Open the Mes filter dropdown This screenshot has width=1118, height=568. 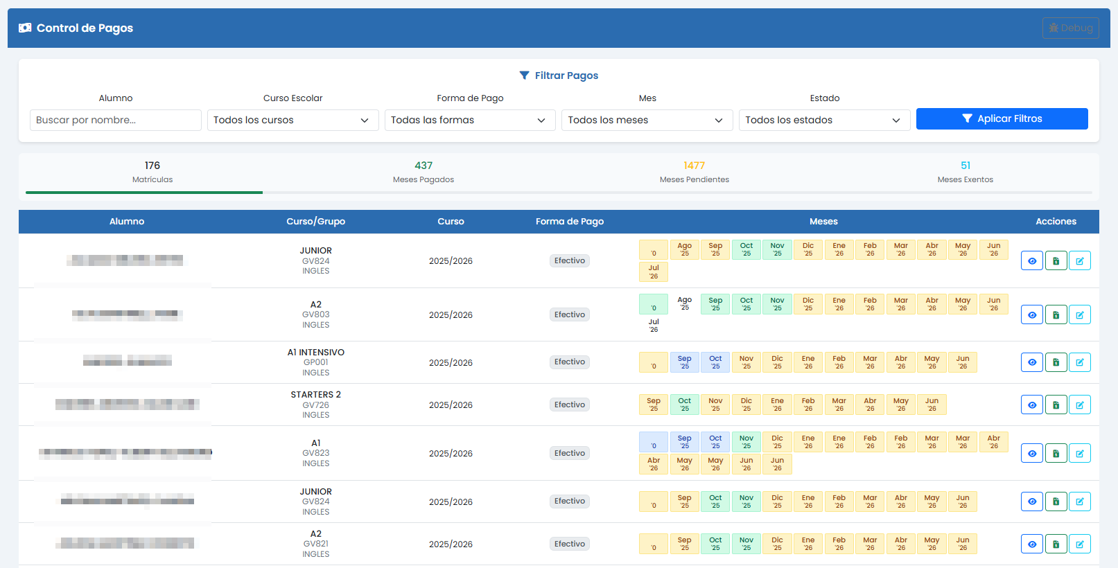[x=647, y=121]
